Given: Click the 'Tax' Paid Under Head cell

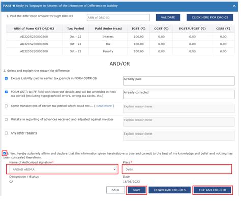Looking at the screenshot, I should (x=108, y=44).
